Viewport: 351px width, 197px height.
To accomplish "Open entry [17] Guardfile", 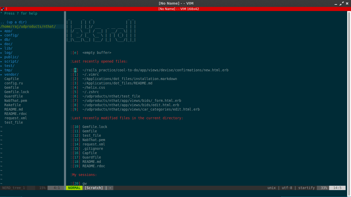I will (x=87, y=157).
